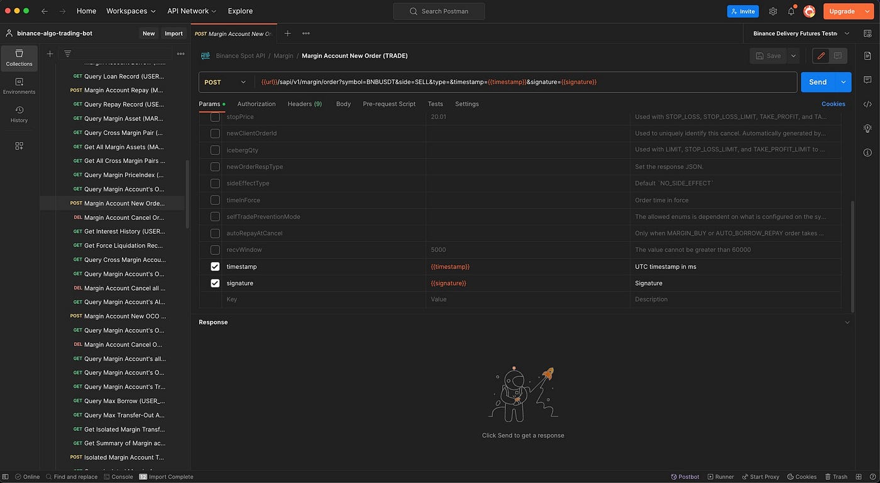Image resolution: width=880 pixels, height=483 pixels.
Task: Open the right sidebar comments icon
Action: [867, 80]
